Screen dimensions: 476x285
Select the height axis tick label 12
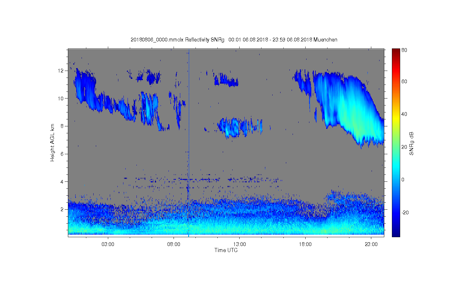coord(61,70)
